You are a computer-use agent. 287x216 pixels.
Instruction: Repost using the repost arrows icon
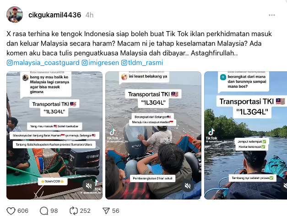74,211
